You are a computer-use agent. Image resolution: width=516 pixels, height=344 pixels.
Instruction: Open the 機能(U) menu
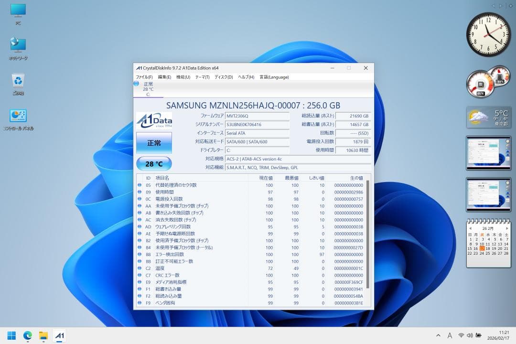point(183,77)
